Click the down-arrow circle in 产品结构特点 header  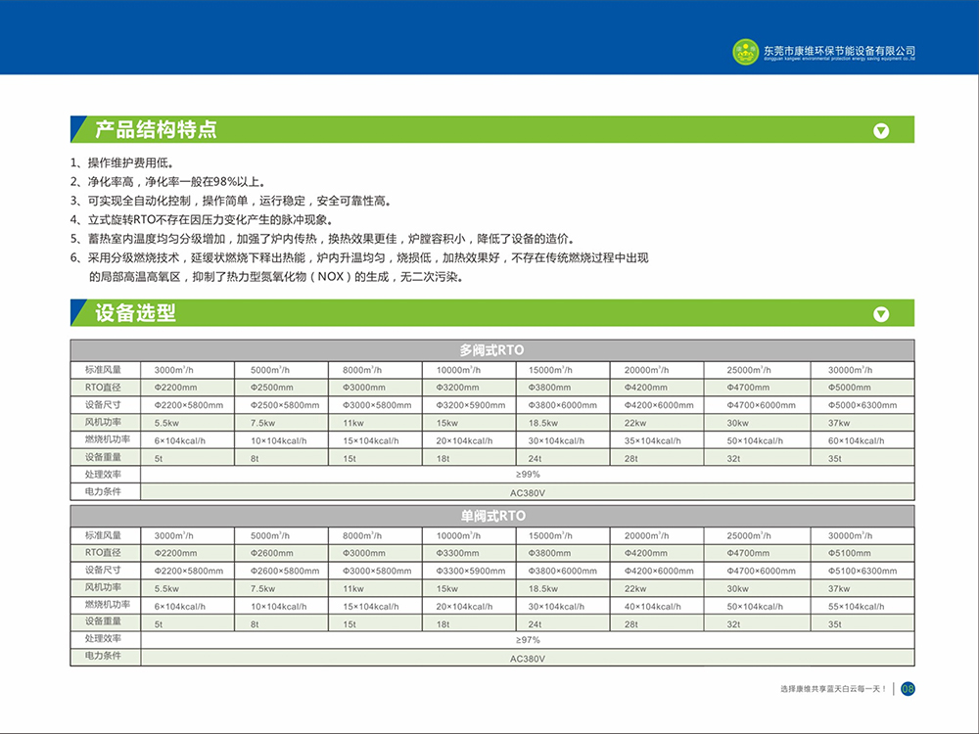tap(881, 130)
